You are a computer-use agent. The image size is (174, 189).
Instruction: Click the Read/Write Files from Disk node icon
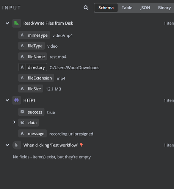tap(17, 23)
